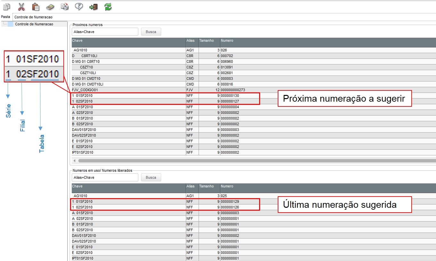
Task: Click the print/spool icon in toolbar
Action: [64, 6]
